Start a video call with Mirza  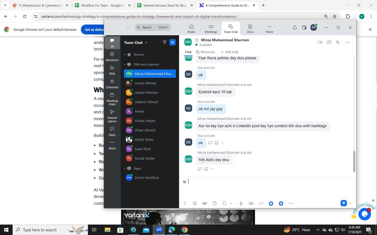point(320,42)
